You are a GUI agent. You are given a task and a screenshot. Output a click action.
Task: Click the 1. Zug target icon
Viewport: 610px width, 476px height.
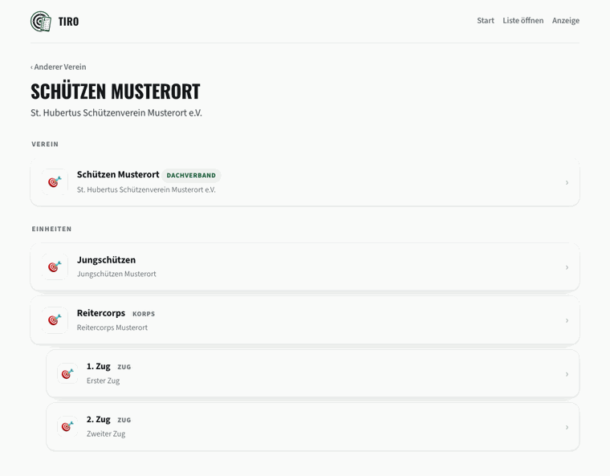pos(67,373)
